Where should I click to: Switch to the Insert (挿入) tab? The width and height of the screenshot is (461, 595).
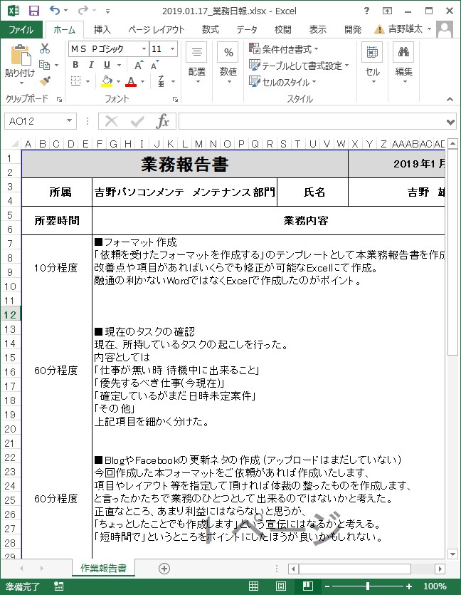point(102,30)
